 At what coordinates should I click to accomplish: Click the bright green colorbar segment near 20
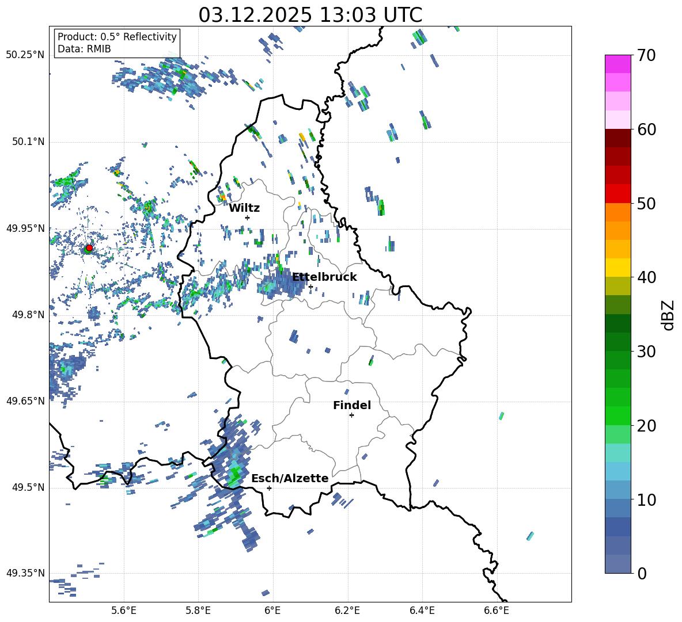coord(617,415)
